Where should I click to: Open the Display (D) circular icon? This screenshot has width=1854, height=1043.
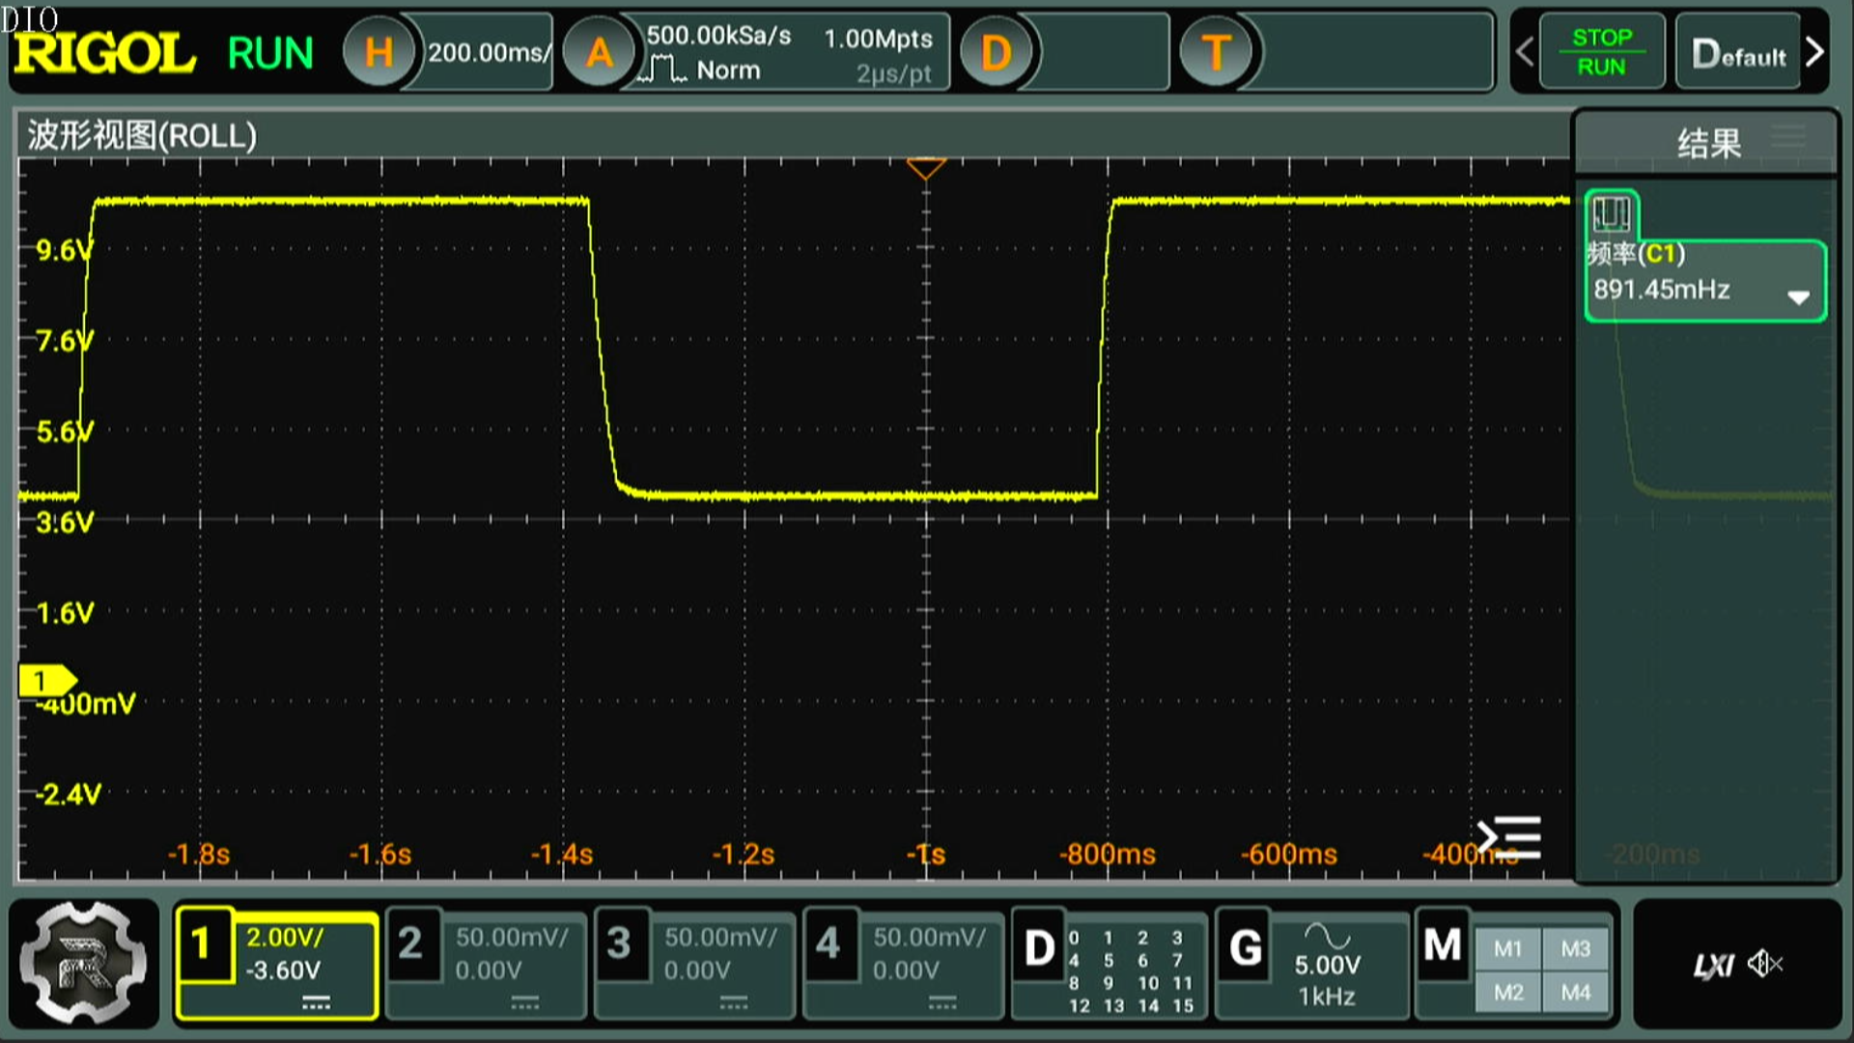pyautogui.click(x=997, y=52)
